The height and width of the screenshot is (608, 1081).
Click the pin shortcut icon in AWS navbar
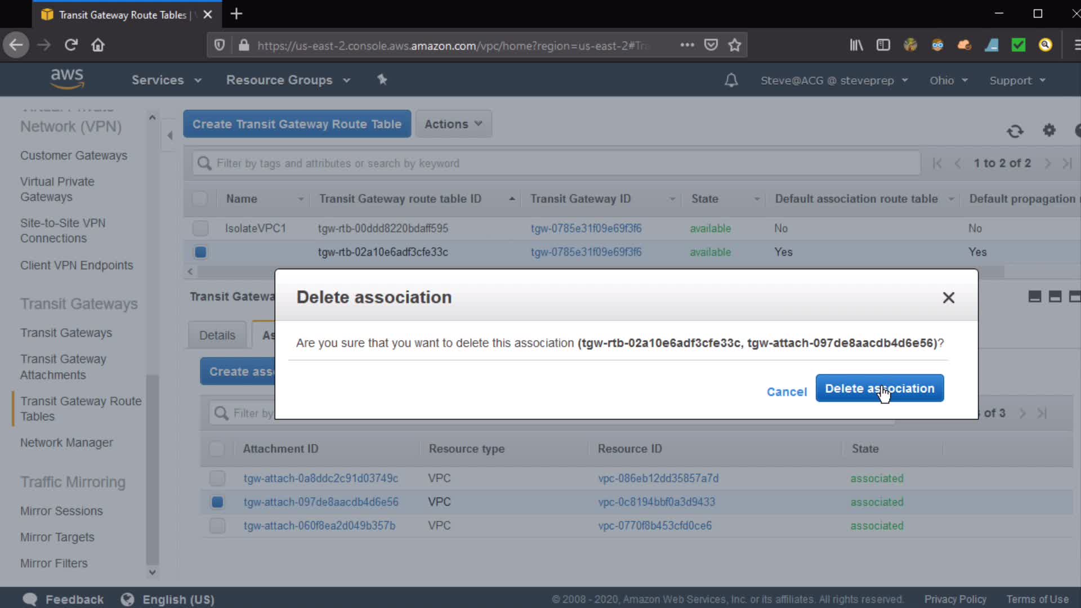(x=382, y=80)
